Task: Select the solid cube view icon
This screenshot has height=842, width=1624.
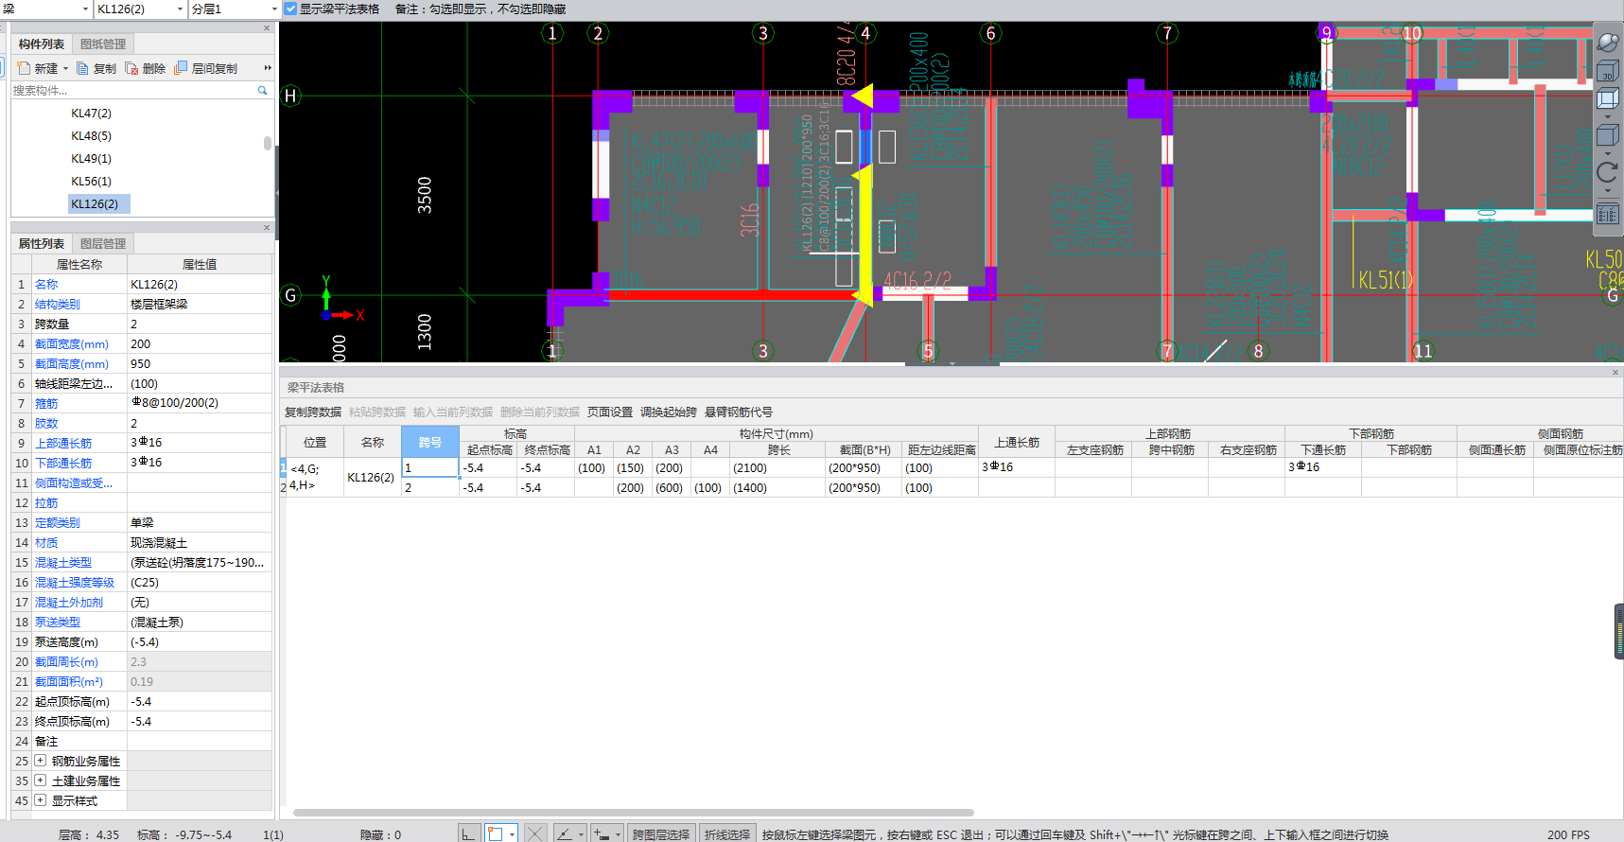Action: (x=1608, y=135)
